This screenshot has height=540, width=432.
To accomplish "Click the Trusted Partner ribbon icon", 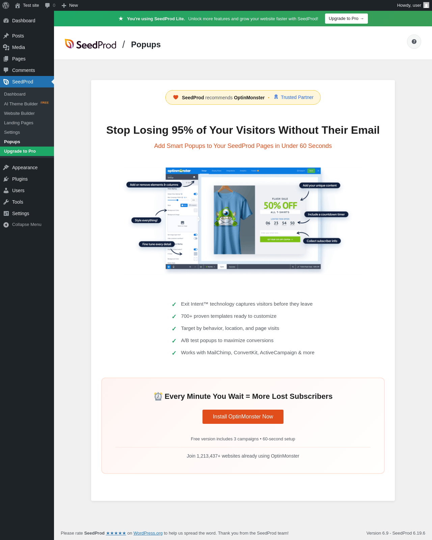I will tap(276, 97).
